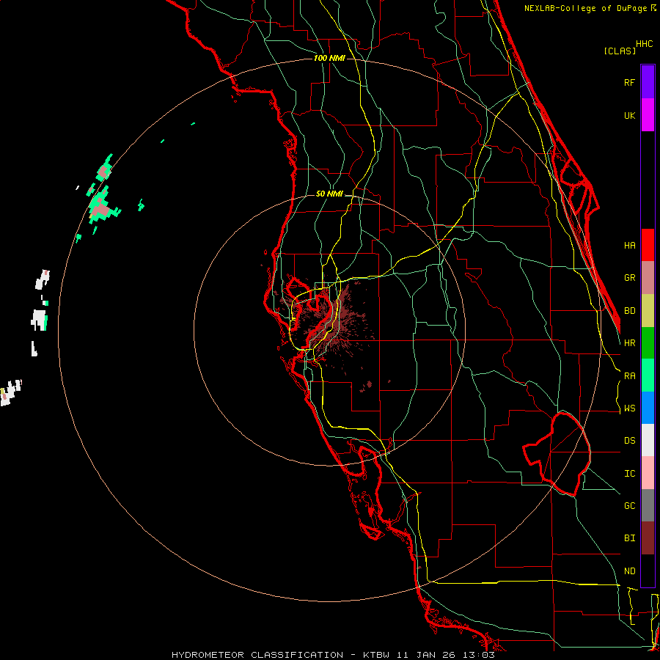660x660 pixels.
Task: Click the ND legend label
Action: point(629,571)
